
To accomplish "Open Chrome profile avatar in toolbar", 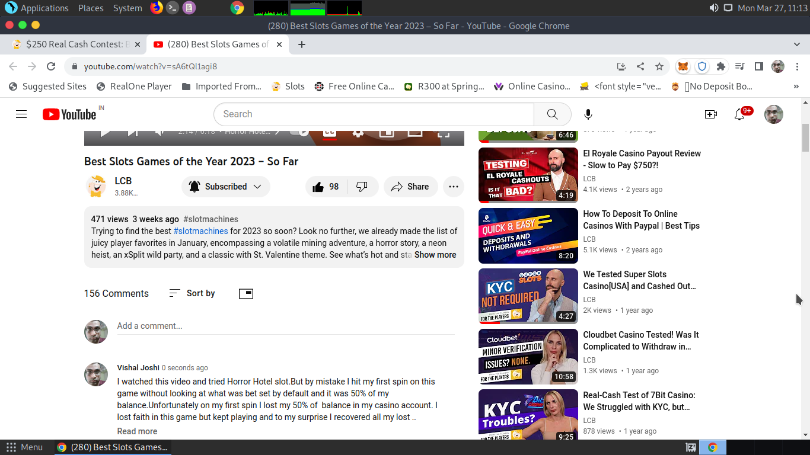I will 778,66.
